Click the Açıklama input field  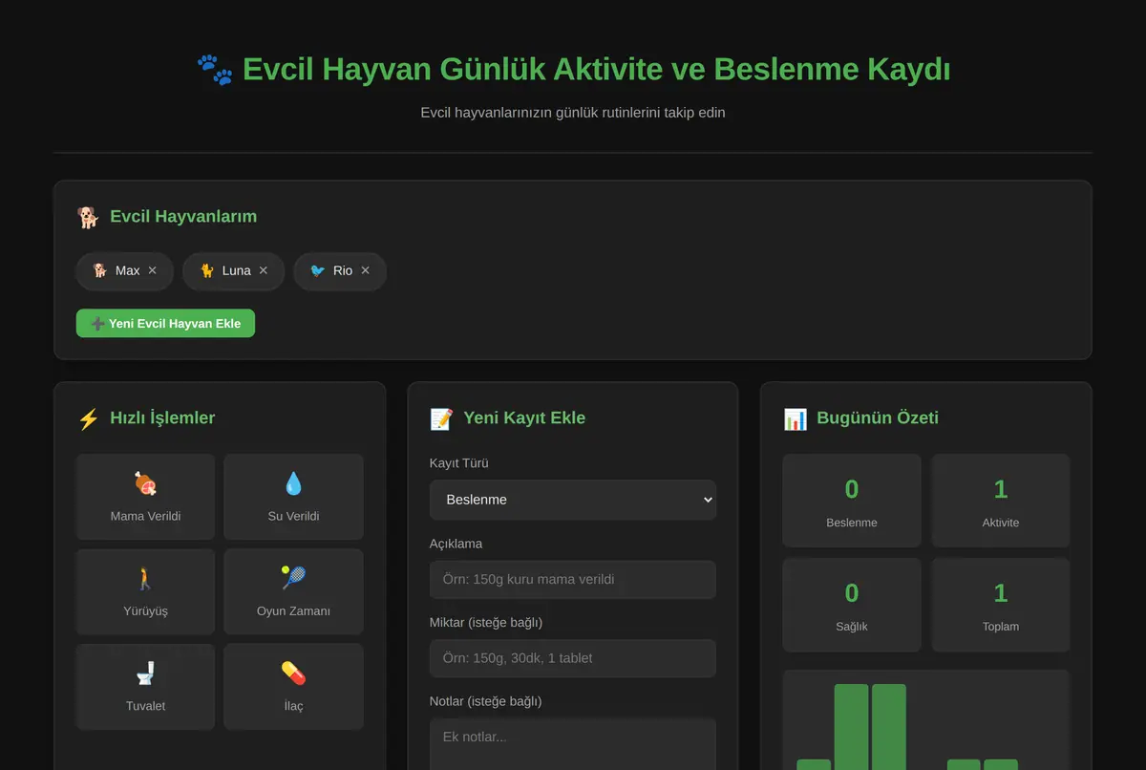pos(573,579)
